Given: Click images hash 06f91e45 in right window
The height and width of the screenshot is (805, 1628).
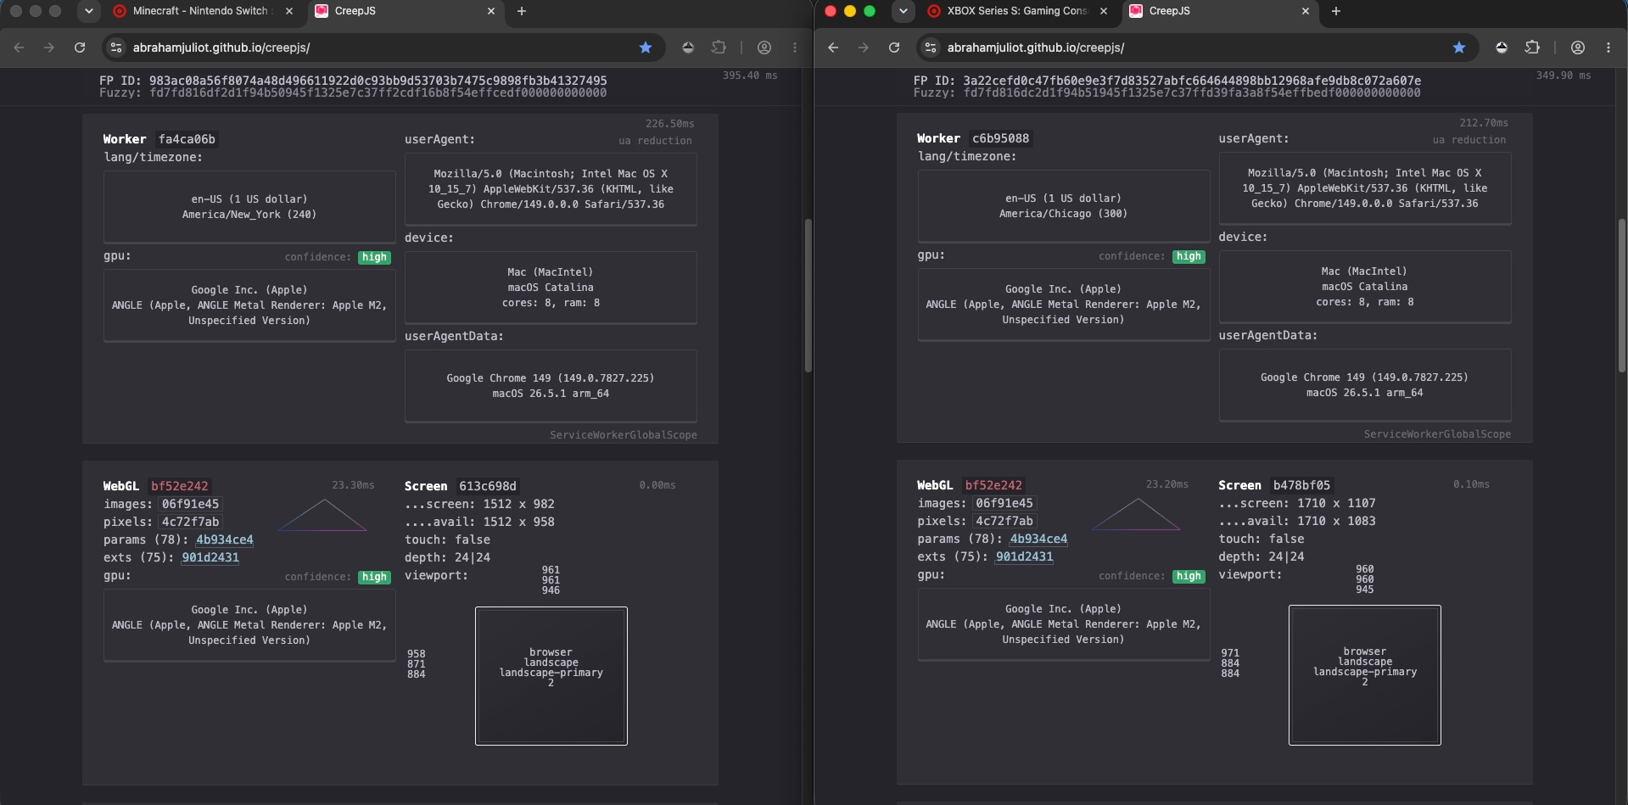Looking at the screenshot, I should (1004, 503).
